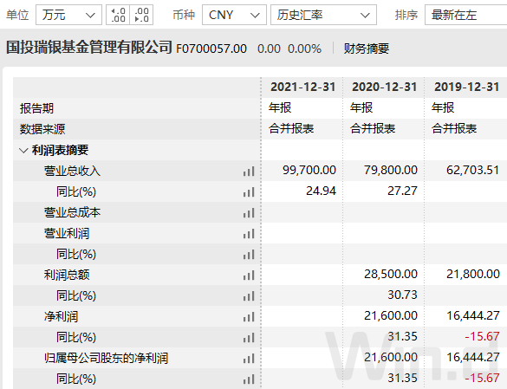Select the 2021-12-31 column header
This screenshot has width=507, height=389.
tap(302, 87)
